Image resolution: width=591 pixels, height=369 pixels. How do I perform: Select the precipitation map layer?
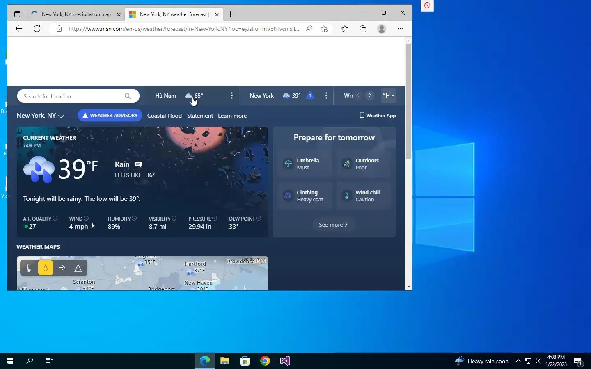pyautogui.click(x=46, y=268)
